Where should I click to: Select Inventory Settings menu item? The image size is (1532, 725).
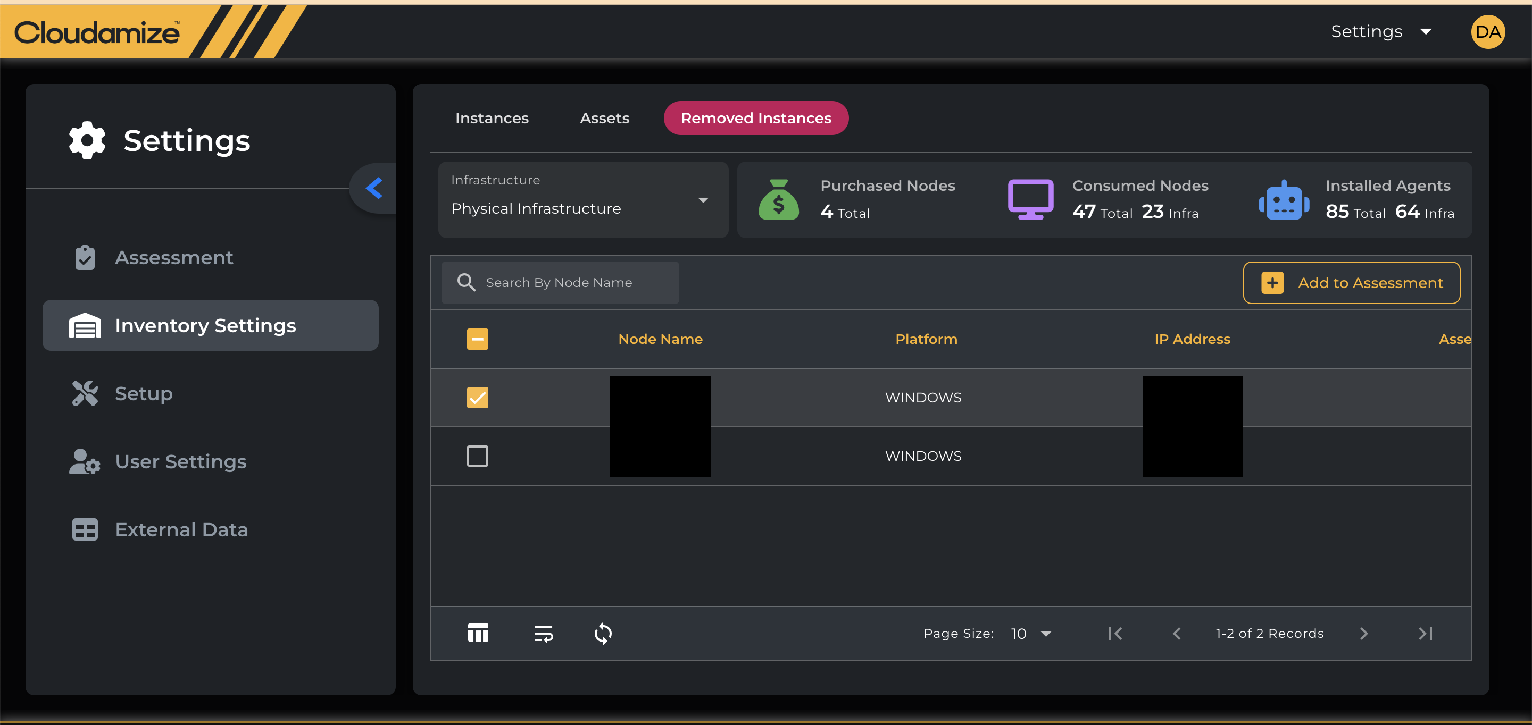[211, 325]
